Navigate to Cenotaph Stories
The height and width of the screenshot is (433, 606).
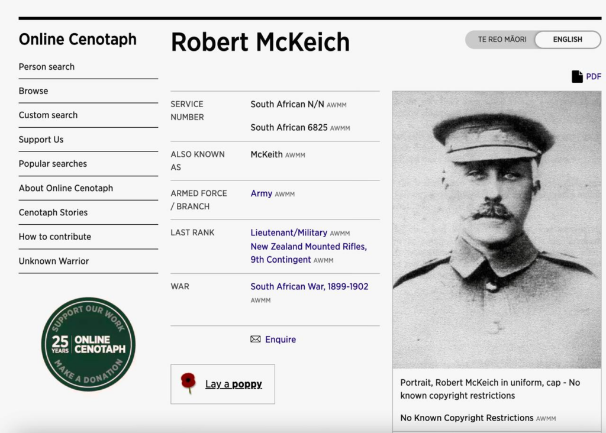click(53, 212)
